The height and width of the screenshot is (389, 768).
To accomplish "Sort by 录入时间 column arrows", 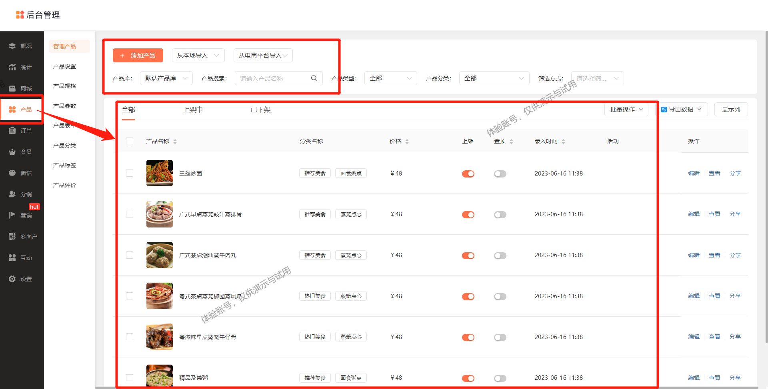I will [x=563, y=142].
